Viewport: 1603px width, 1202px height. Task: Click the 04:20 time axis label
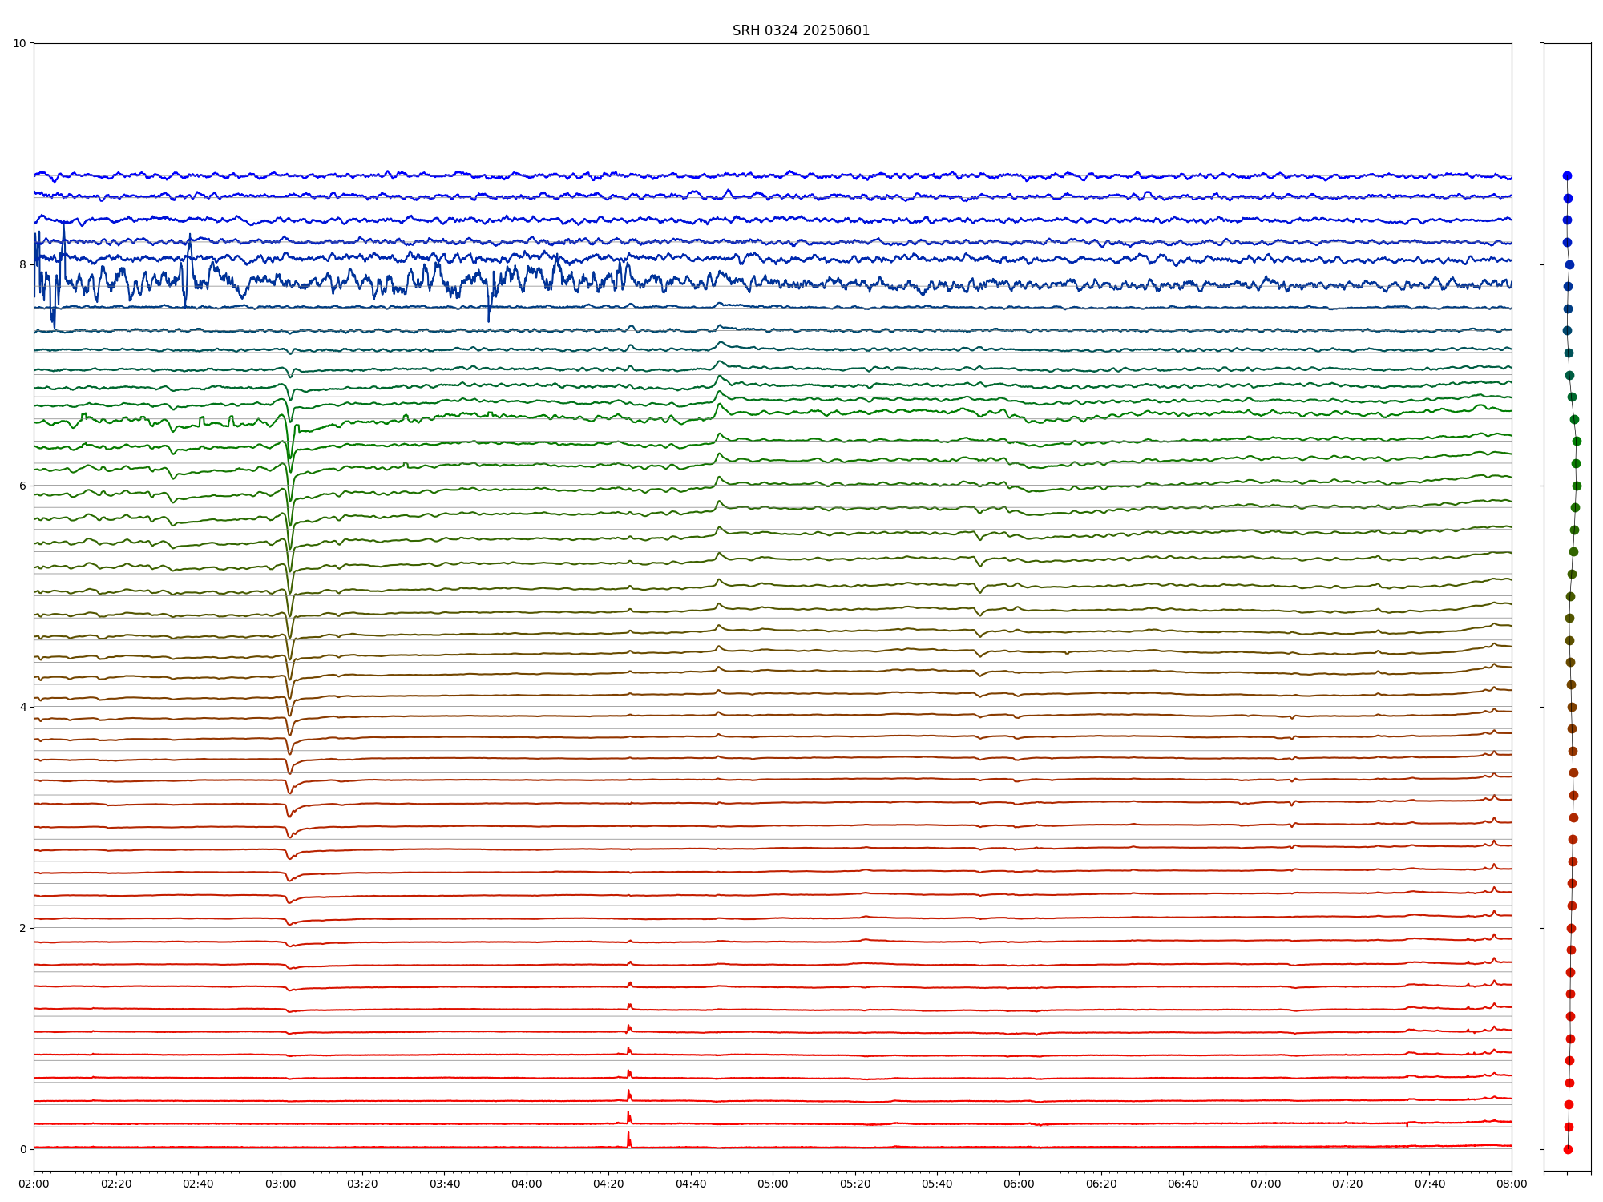(x=608, y=1184)
